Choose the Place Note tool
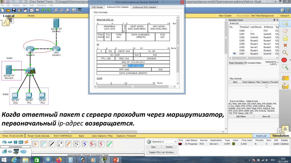The image size is (291, 163). pos(285,38)
